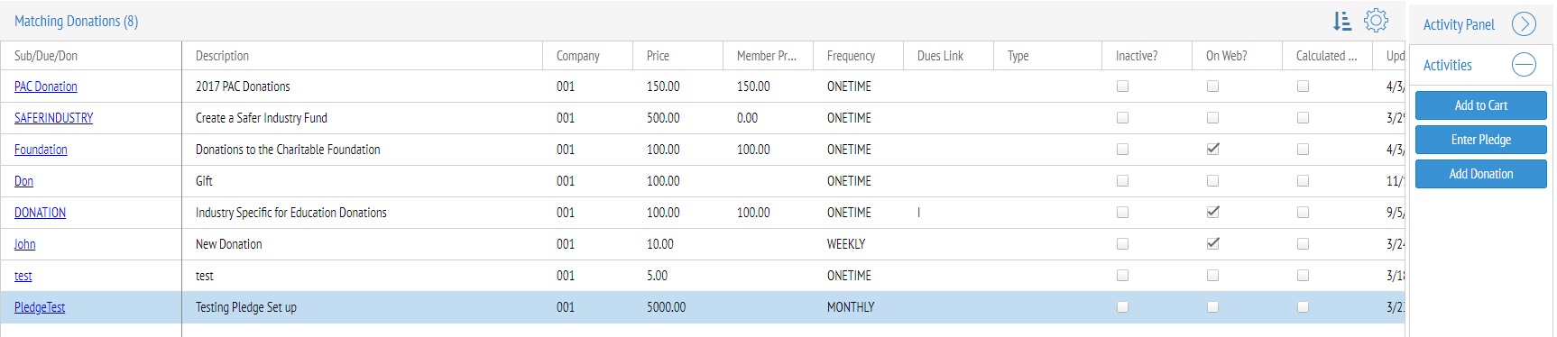This screenshot has height=337, width=1557.
Task: Toggle On Web checkbox for DONATION row
Action: pyautogui.click(x=1212, y=213)
